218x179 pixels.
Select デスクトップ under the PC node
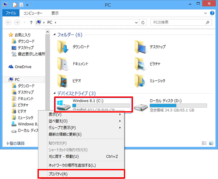pos(23,92)
